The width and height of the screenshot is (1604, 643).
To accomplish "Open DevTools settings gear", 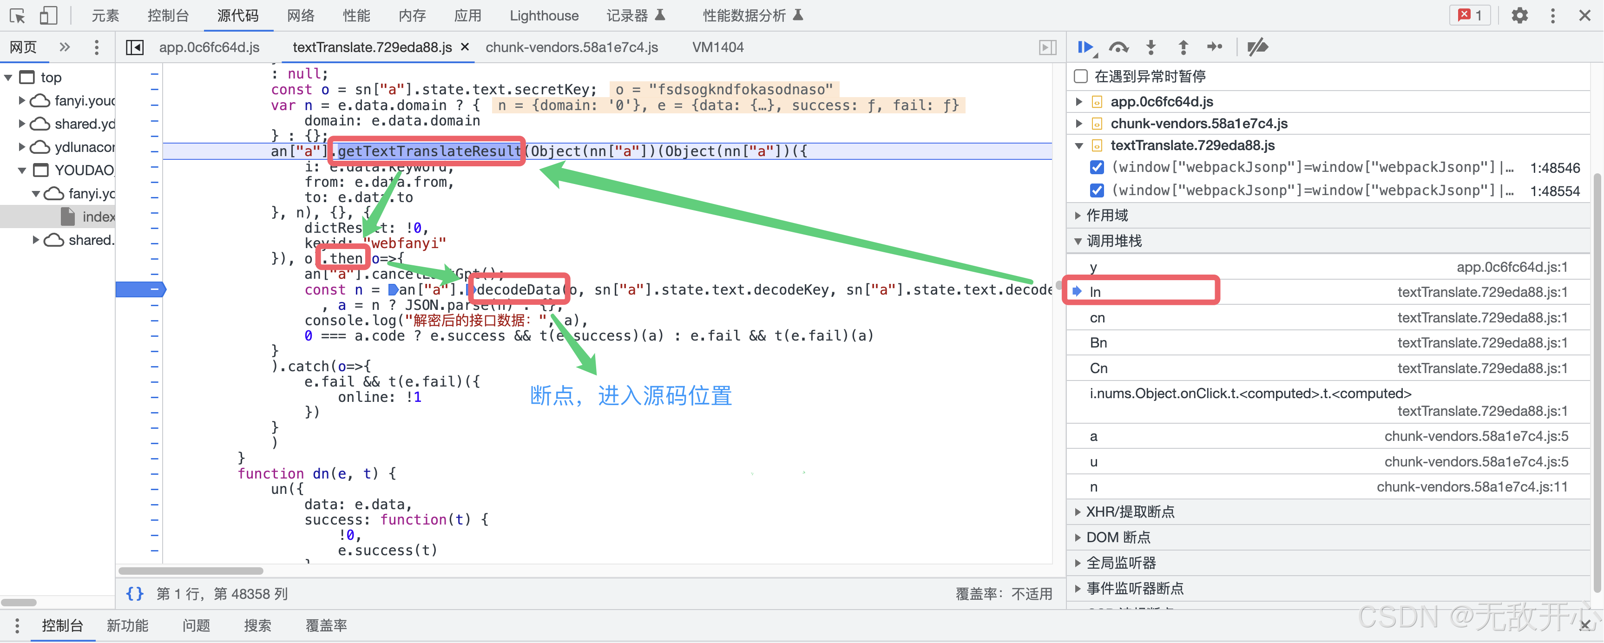I will coord(1519,15).
